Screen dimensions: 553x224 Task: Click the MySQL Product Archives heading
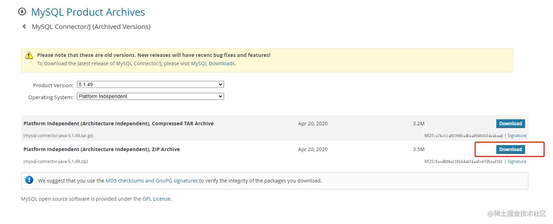88,12
